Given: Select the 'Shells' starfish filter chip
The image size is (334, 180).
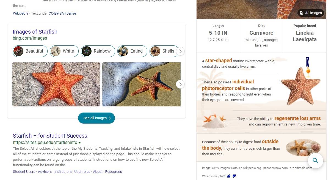Looking at the screenshot, I should [x=164, y=51].
